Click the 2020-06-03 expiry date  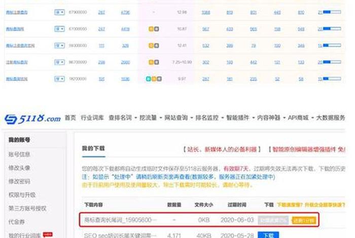click(x=237, y=220)
